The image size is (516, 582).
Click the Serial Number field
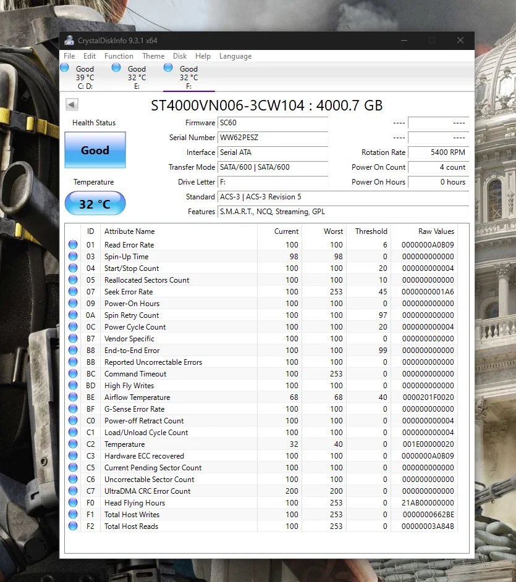point(273,138)
